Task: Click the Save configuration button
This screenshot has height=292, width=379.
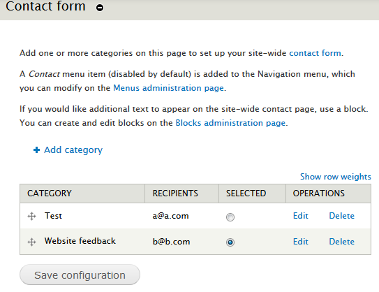Action: point(80,275)
